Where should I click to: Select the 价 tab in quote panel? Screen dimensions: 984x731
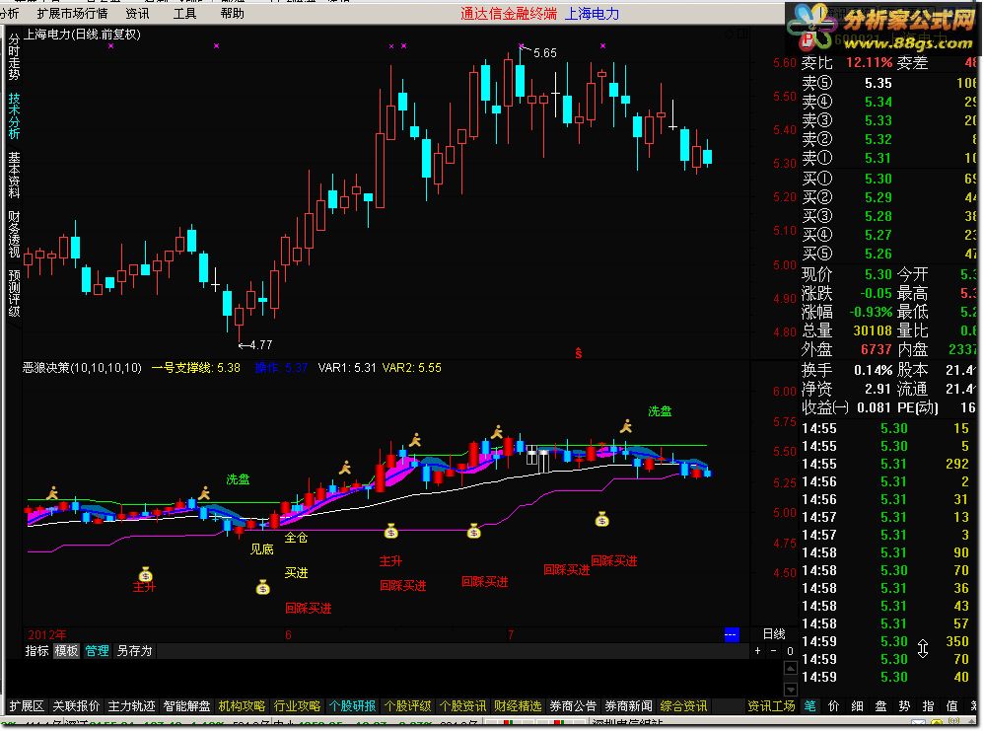pyautogui.click(x=834, y=706)
